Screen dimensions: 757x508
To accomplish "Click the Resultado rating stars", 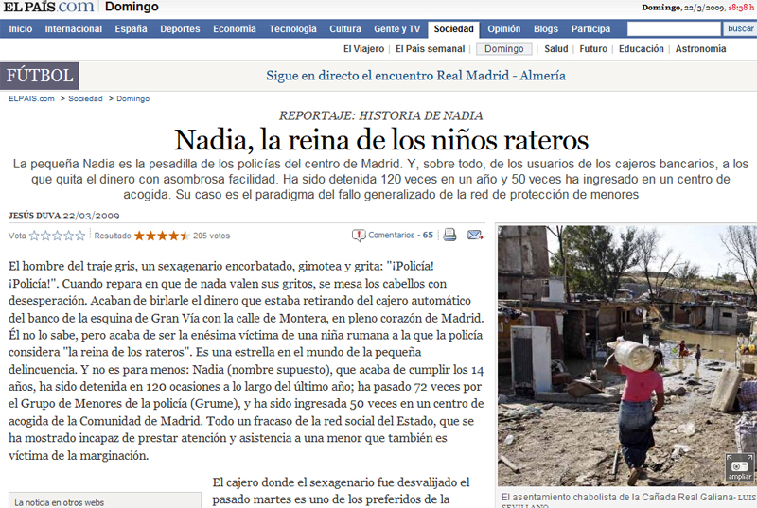I will click(x=162, y=236).
